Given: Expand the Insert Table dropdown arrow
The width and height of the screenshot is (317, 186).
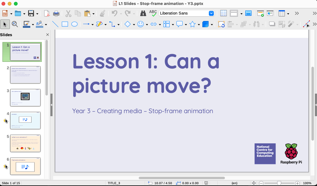Looking at the screenshot, I should tap(288, 14).
